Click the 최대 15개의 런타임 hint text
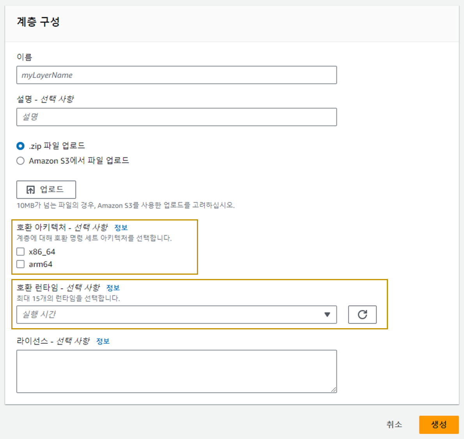 (x=68, y=298)
